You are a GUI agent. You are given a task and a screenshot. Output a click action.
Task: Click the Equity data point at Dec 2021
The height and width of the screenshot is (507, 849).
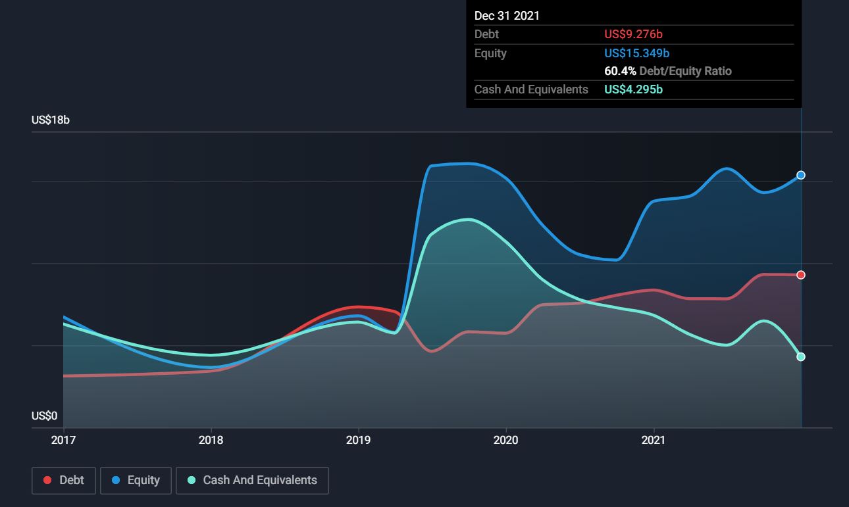point(801,175)
